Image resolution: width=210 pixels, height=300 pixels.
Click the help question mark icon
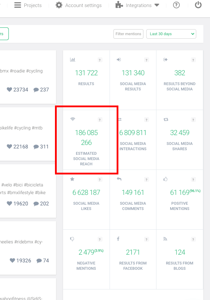[176, 5]
